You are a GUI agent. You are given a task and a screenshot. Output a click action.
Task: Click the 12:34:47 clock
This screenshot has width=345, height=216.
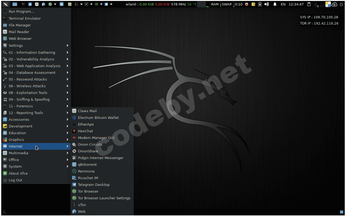point(296,4)
